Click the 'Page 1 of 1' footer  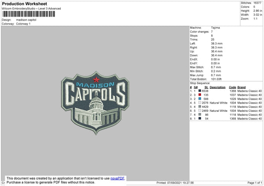pos(255,182)
